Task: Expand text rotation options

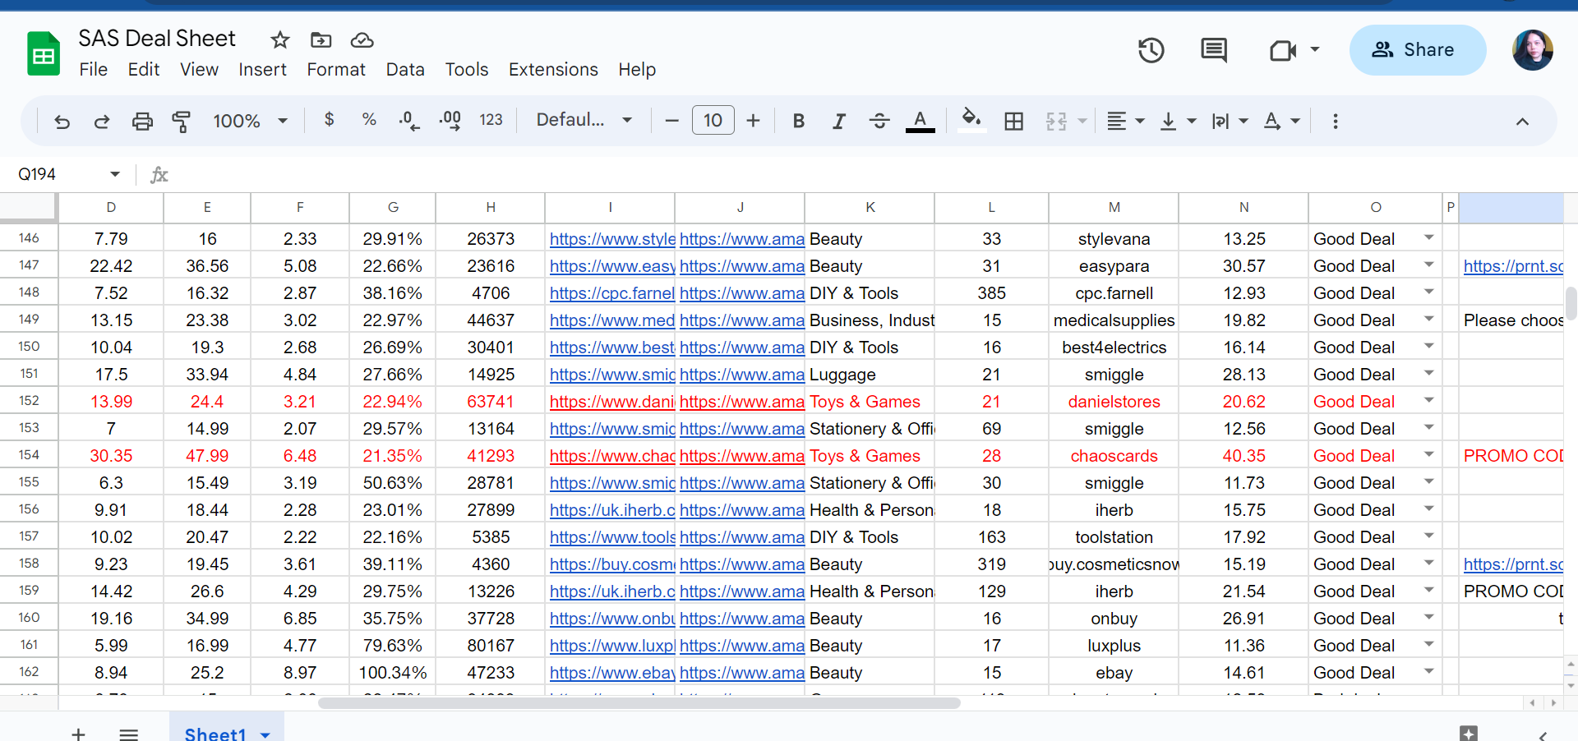Action: [1295, 122]
